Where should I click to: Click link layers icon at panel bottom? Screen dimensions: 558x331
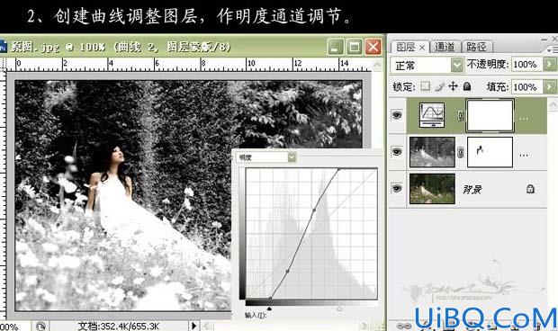pyautogui.click(x=403, y=326)
